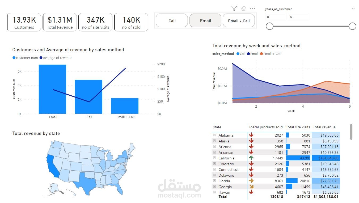
Task: Deselect the Email slicer button
Action: coord(205,20)
